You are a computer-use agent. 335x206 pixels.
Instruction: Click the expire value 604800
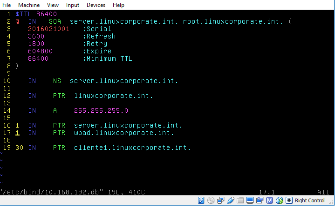(41, 51)
